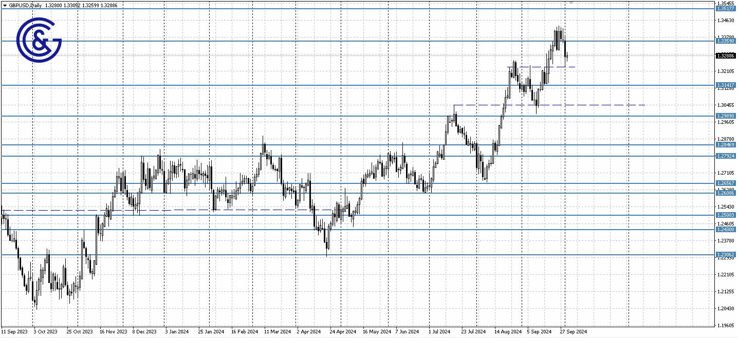Select the 1.29880 support price label
The width and height of the screenshot is (738, 338).
click(x=725, y=116)
